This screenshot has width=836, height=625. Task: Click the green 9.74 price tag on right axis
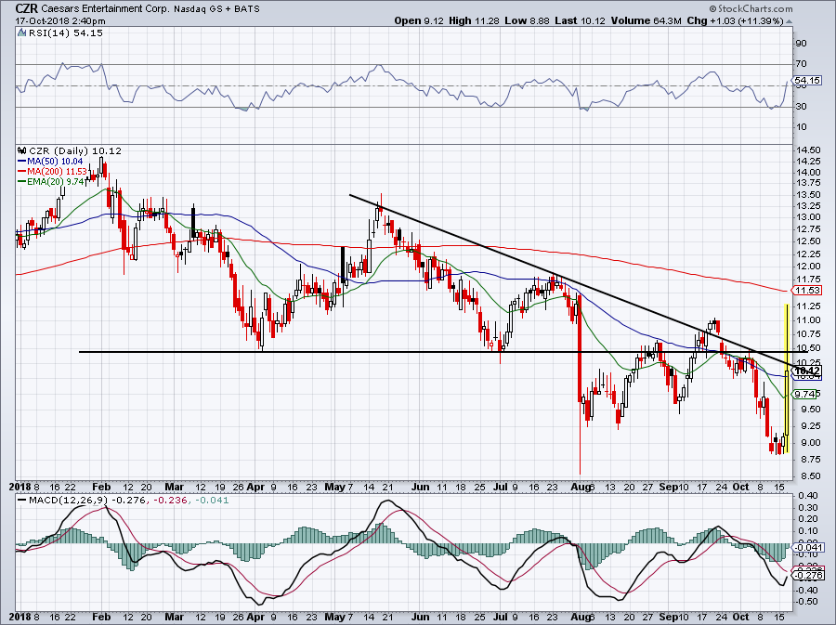coord(805,395)
